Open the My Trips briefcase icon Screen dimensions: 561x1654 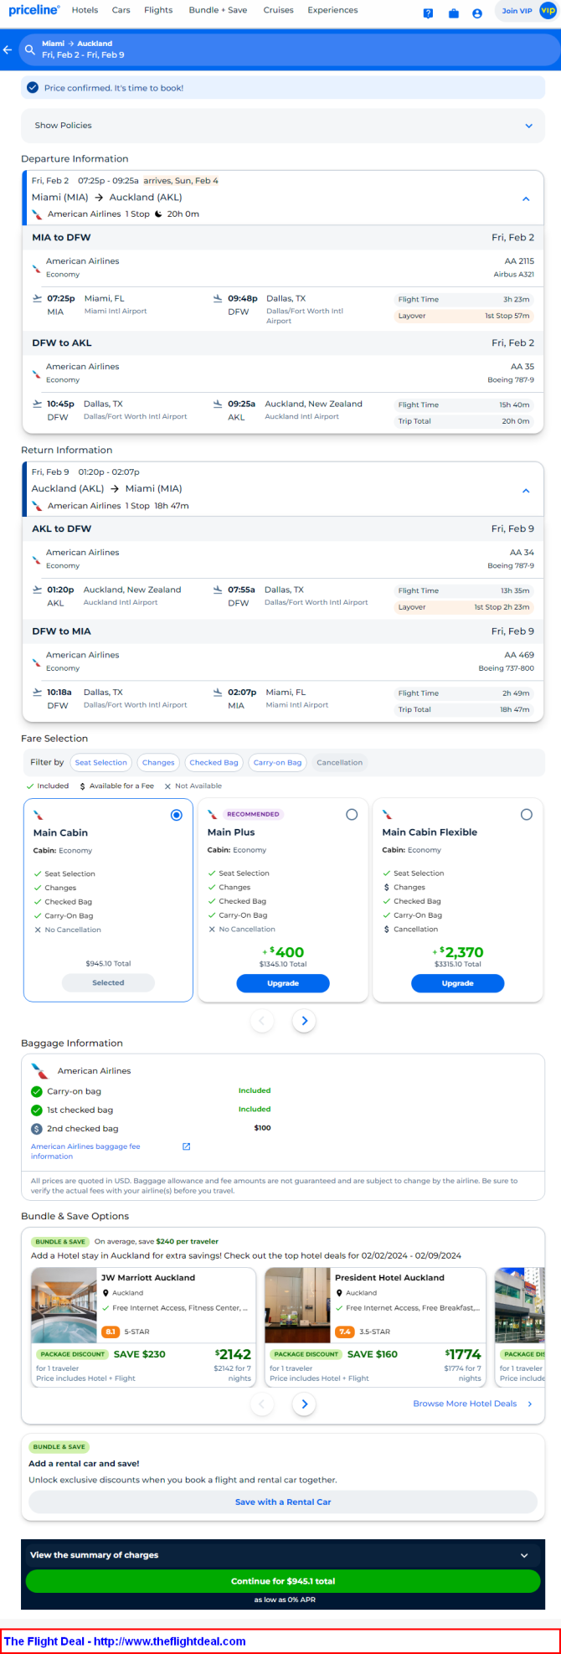(453, 13)
